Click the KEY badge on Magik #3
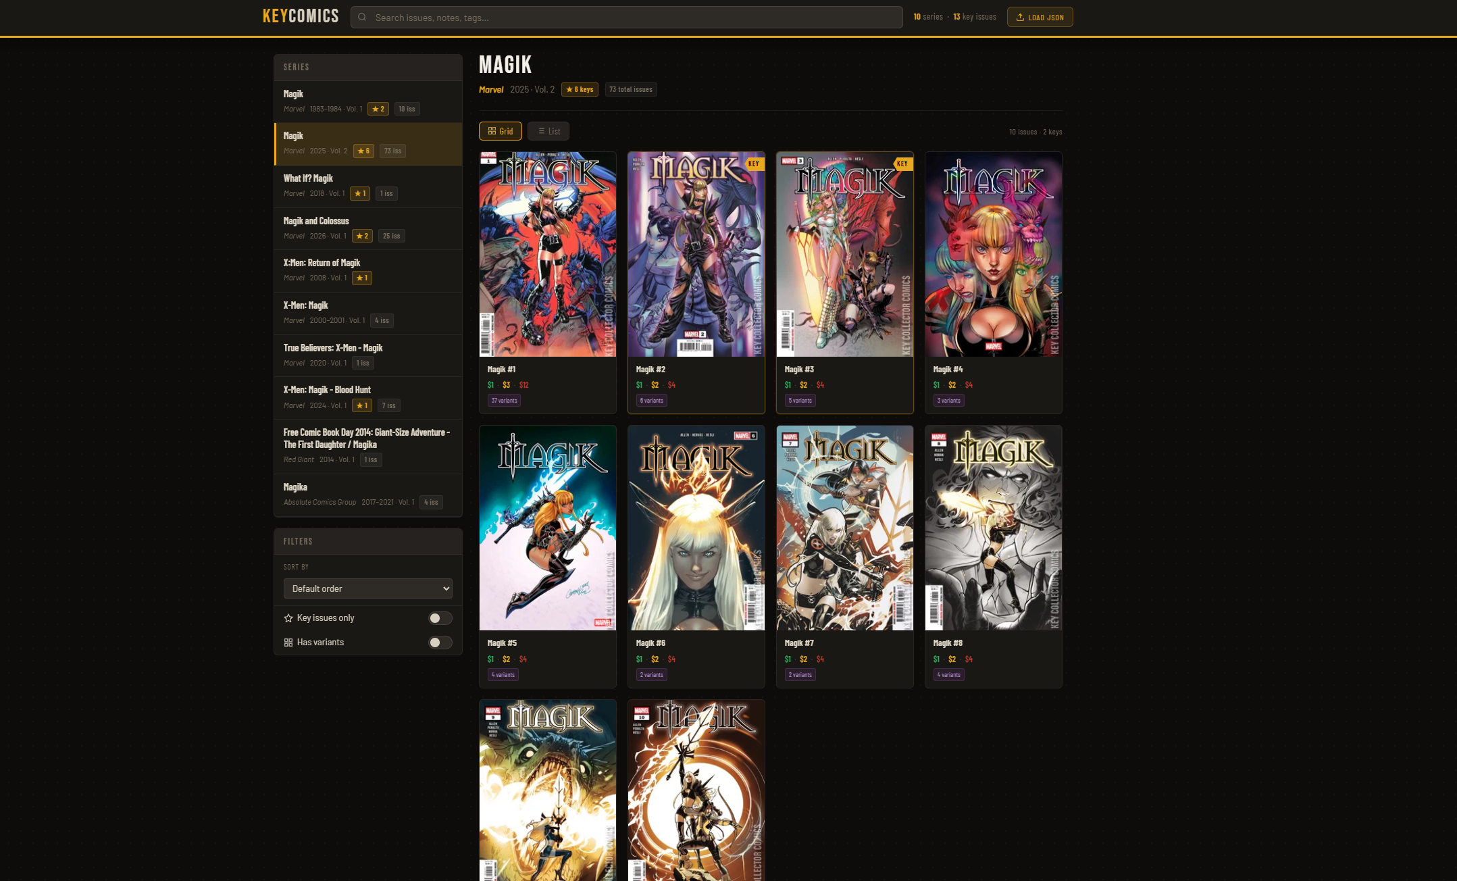Viewport: 1457px width, 881px height. point(902,163)
